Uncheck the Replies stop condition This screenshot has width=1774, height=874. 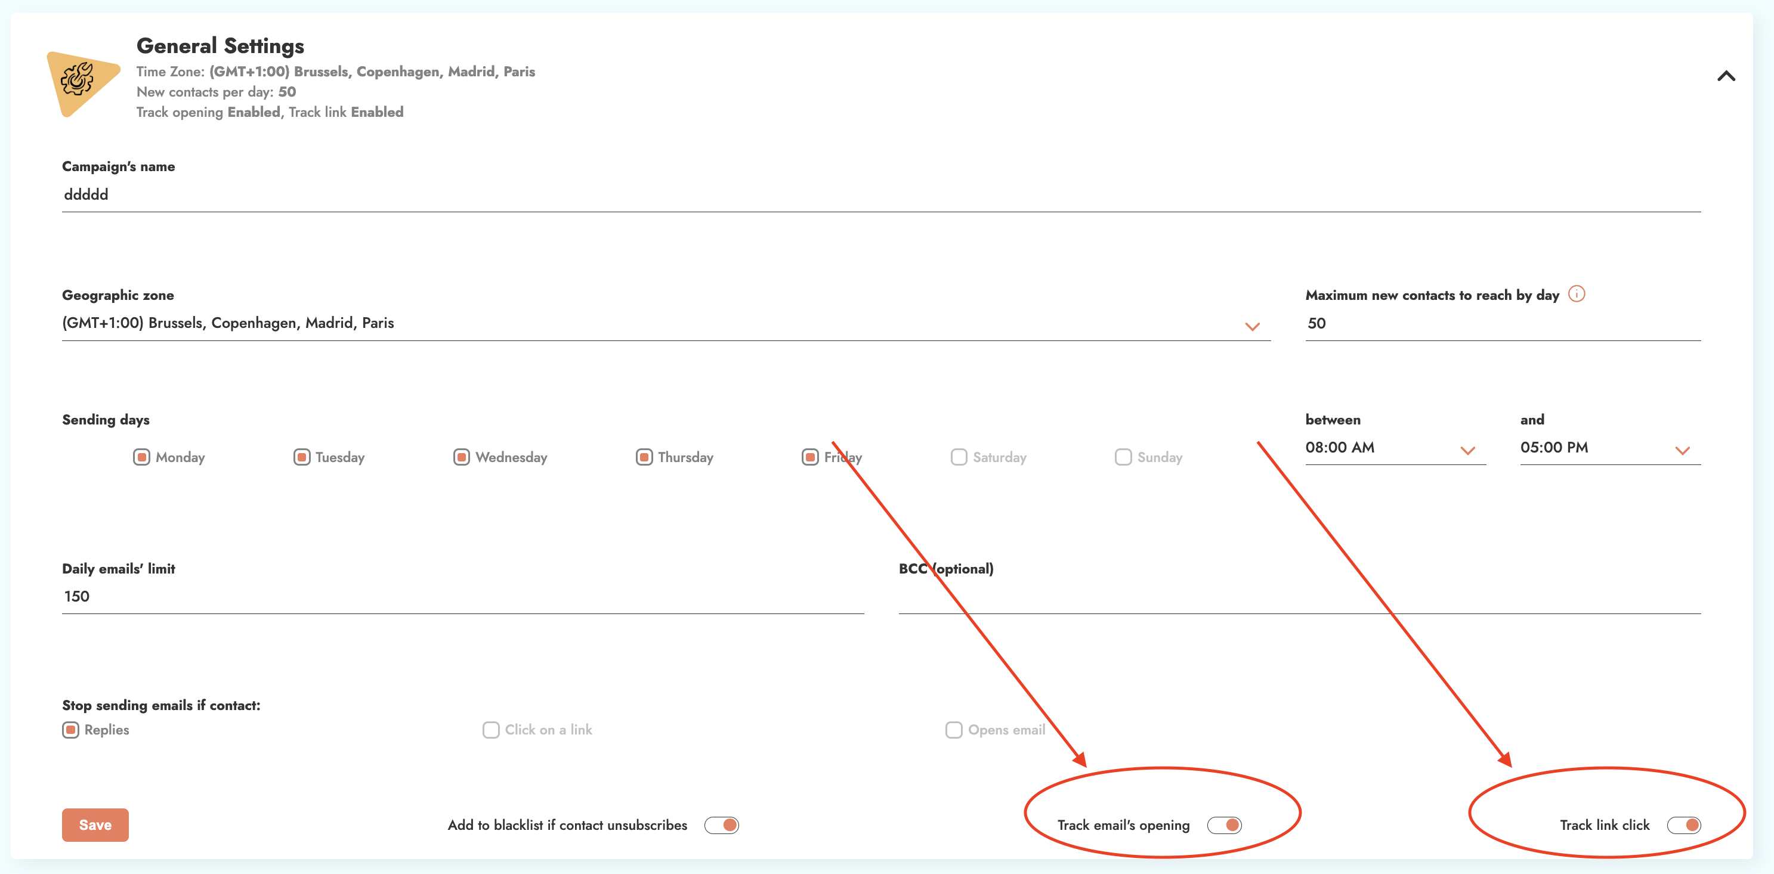[70, 730]
